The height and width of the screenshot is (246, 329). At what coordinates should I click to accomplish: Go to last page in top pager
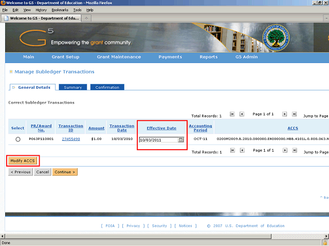pos(295,114)
